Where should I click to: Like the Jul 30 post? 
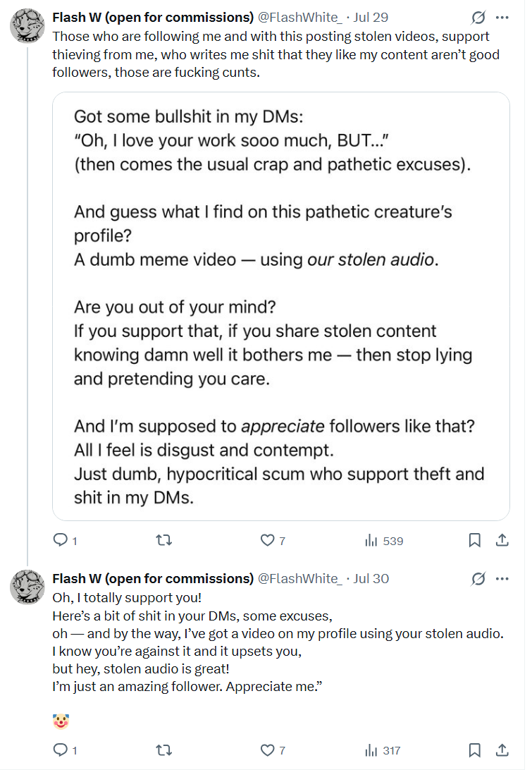pos(267,750)
